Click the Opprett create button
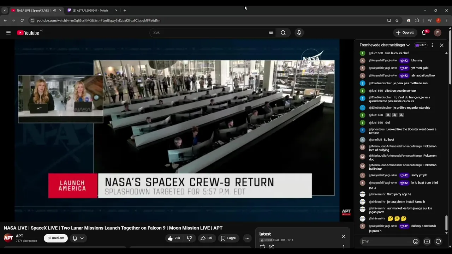Image resolution: width=452 pixels, height=254 pixels. pos(405,33)
